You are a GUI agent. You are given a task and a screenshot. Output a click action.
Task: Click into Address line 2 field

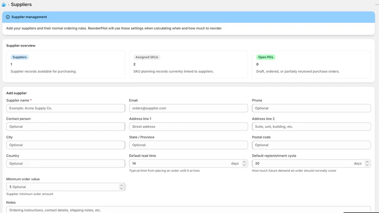(311, 126)
